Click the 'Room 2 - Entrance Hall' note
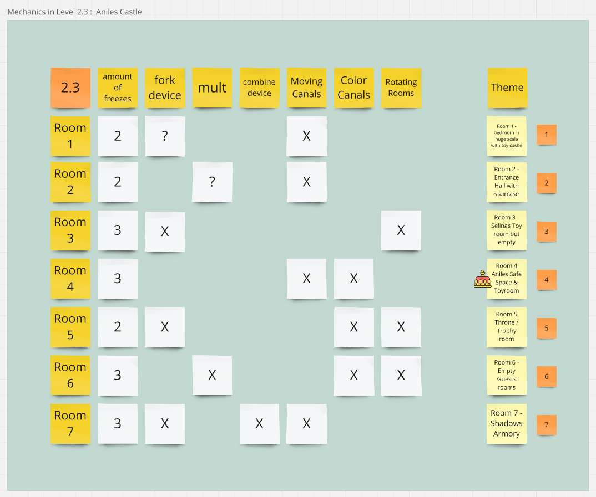Viewport: 596px width, 497px height. [x=506, y=182]
